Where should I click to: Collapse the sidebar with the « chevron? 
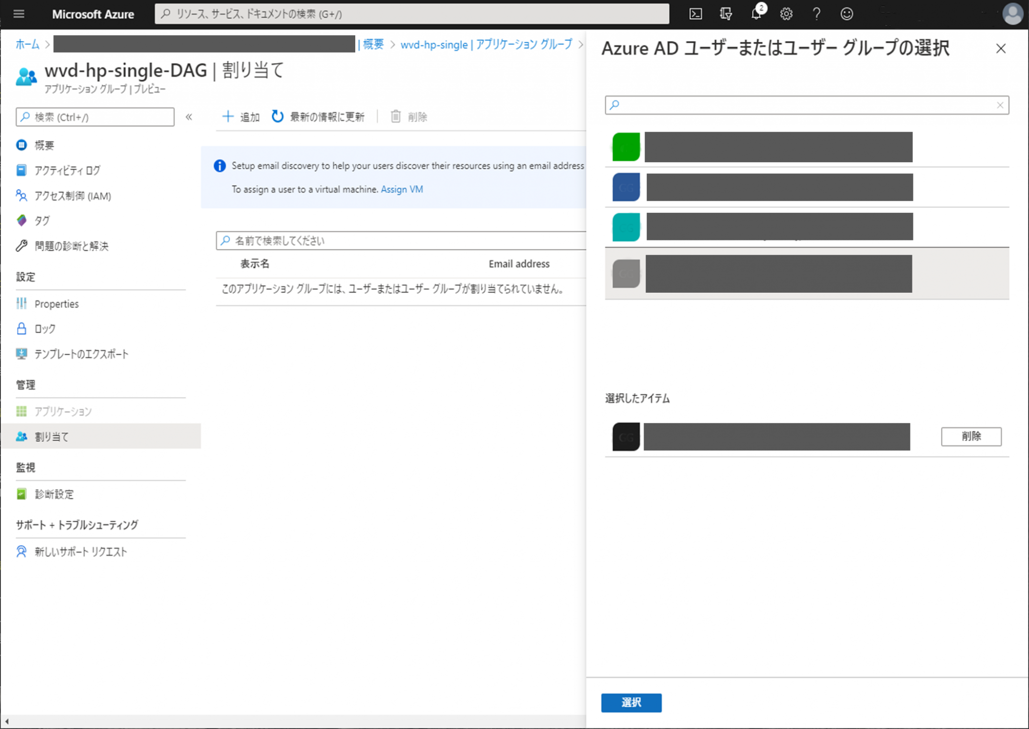(x=189, y=116)
